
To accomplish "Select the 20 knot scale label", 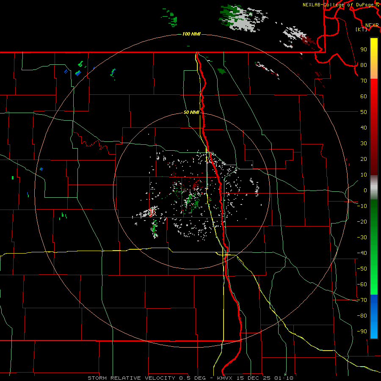I will pos(364,159).
